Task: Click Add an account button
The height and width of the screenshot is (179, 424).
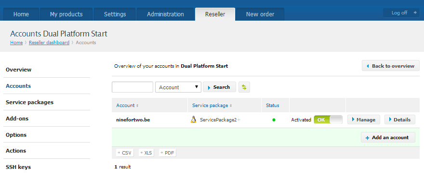Action: (x=388, y=138)
